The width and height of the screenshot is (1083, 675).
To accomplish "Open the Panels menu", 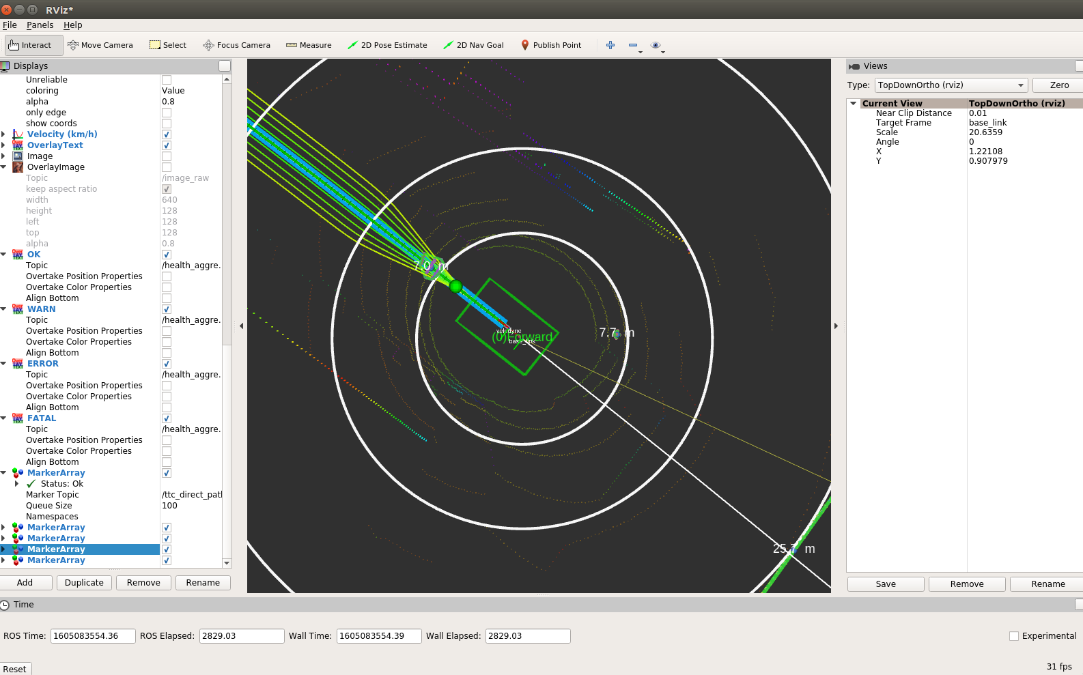I will pos(40,25).
